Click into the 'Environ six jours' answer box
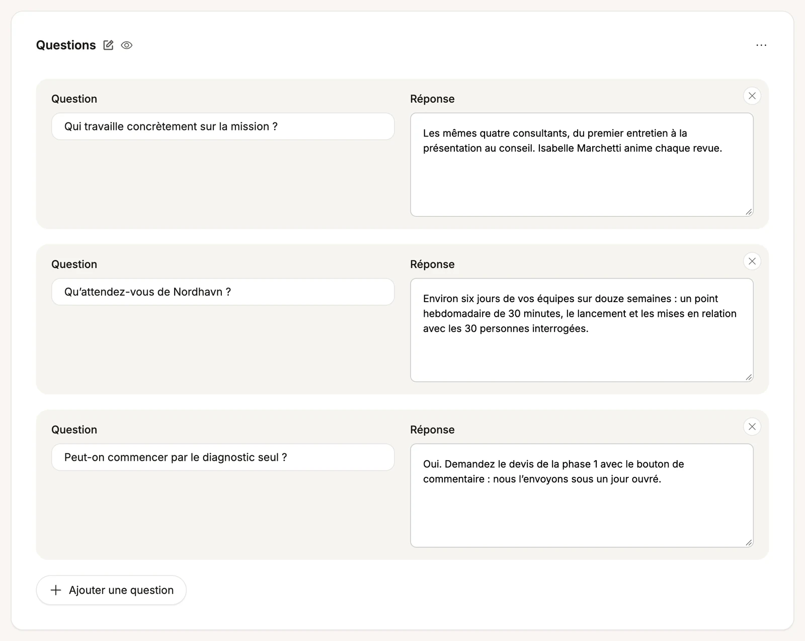 point(582,330)
